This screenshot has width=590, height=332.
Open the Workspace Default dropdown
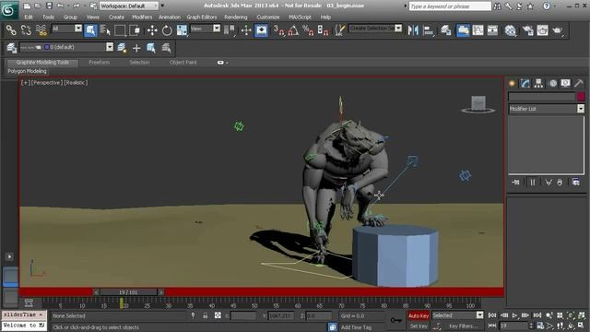pos(129,6)
